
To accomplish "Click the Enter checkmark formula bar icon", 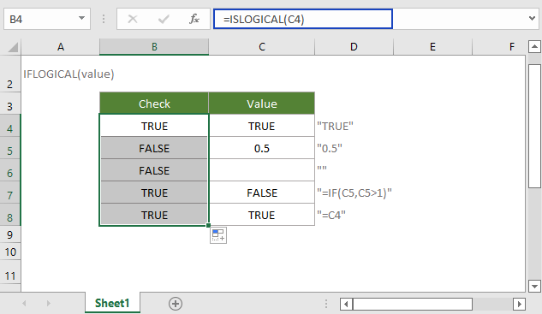I will click(x=164, y=19).
